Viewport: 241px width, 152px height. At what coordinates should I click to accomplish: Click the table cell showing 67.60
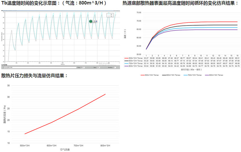coord(237,61)
